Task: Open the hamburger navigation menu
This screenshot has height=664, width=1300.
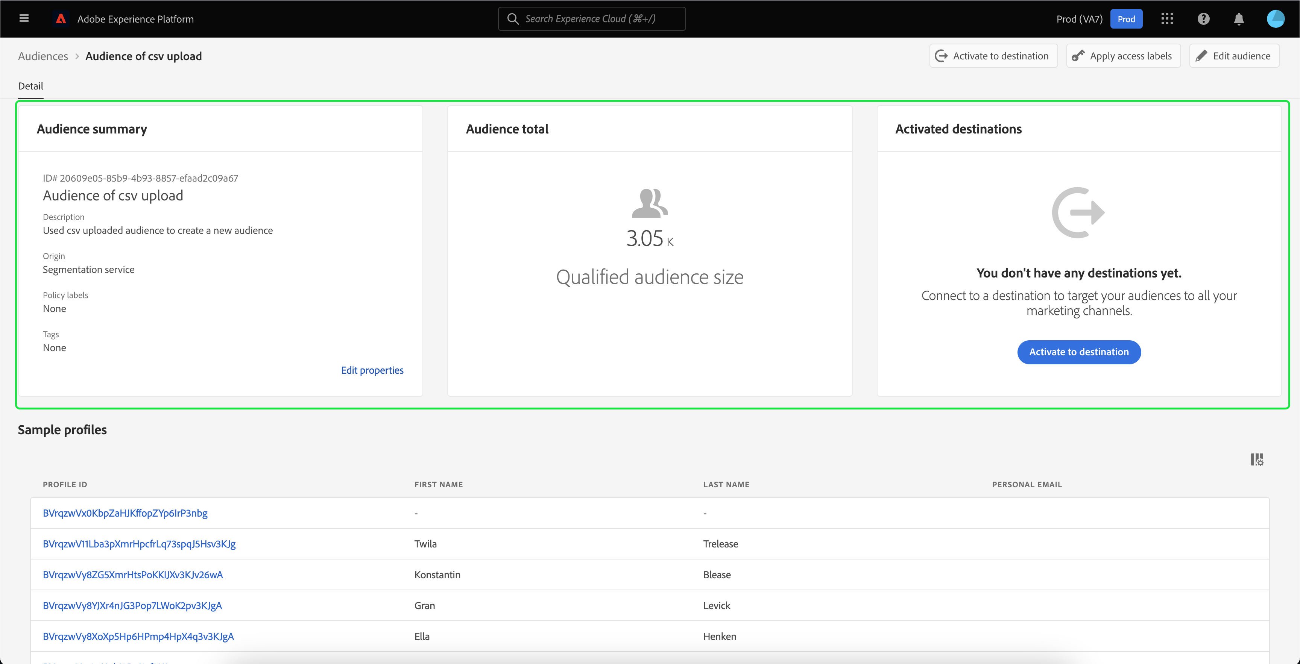Action: 24,19
